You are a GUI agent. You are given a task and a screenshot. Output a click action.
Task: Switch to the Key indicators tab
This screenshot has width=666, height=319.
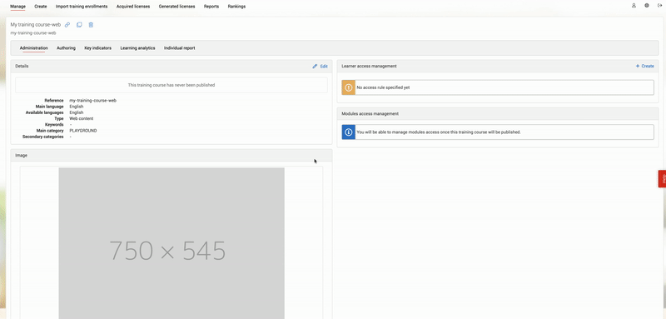point(97,48)
